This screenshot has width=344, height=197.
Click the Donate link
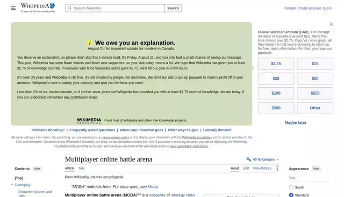[290, 8]
